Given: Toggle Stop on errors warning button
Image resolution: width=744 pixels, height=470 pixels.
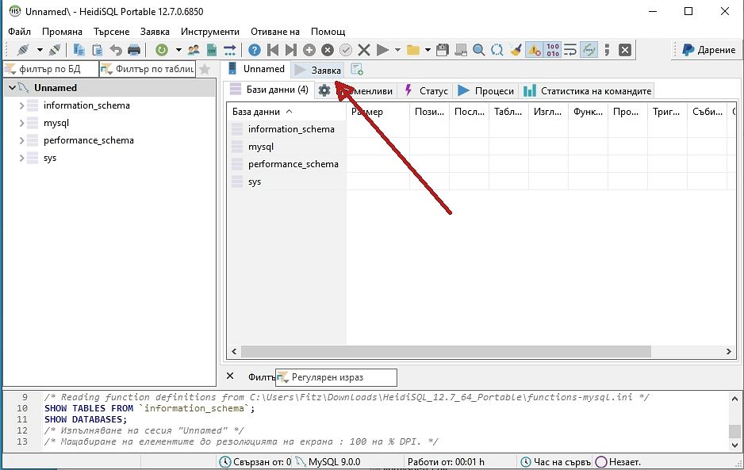Looking at the screenshot, I should point(535,50).
